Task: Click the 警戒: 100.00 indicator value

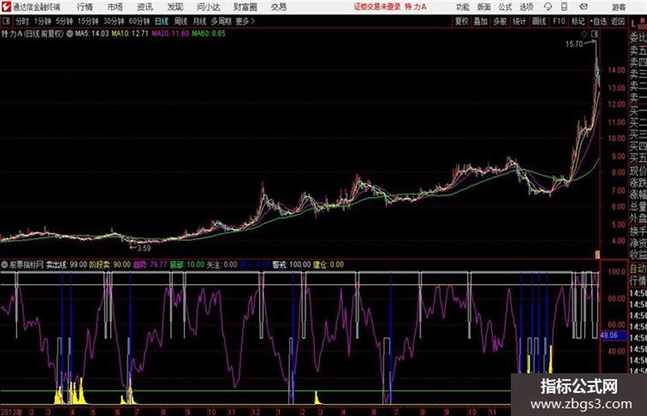Action: pos(291,265)
